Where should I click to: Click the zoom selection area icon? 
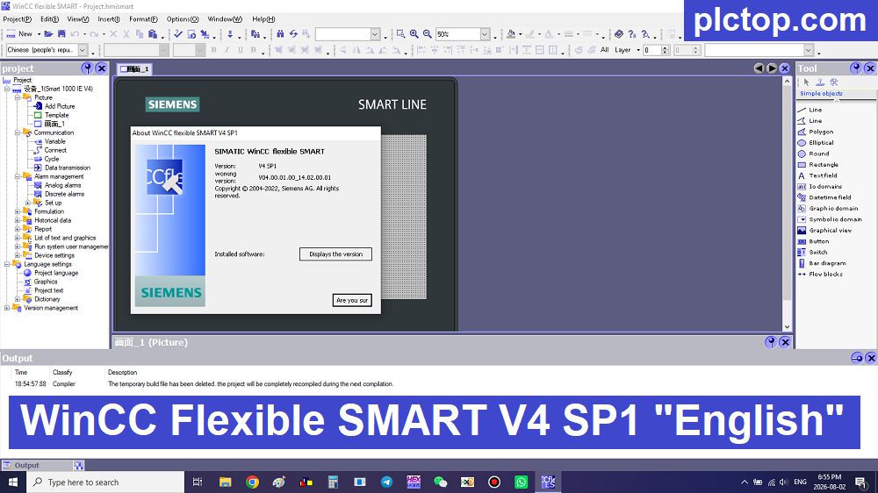pyautogui.click(x=400, y=34)
